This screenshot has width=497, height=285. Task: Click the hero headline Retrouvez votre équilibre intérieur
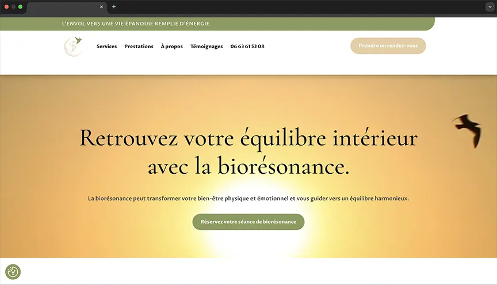(x=248, y=152)
